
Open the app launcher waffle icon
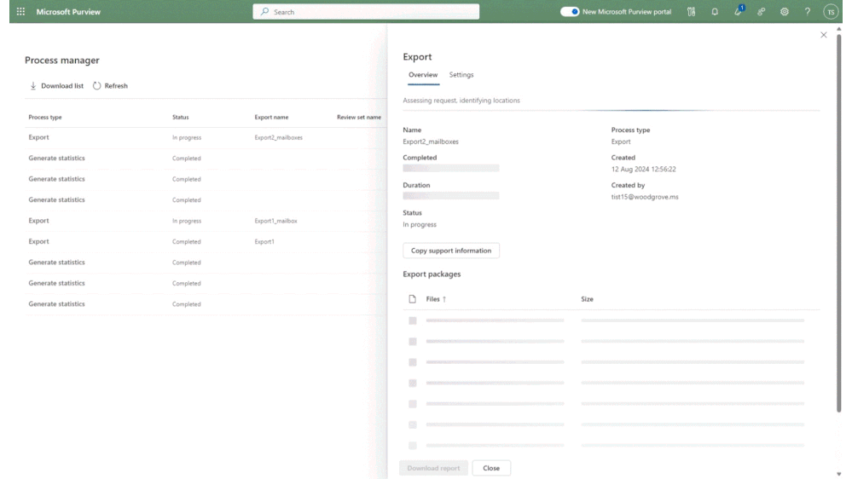coord(20,11)
